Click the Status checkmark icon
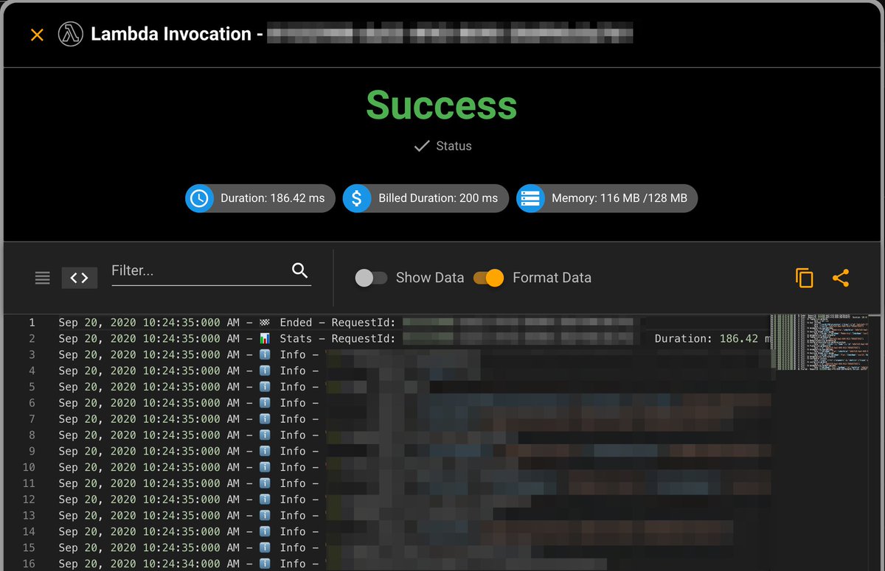Screen dimensions: 885x571 tap(422, 146)
